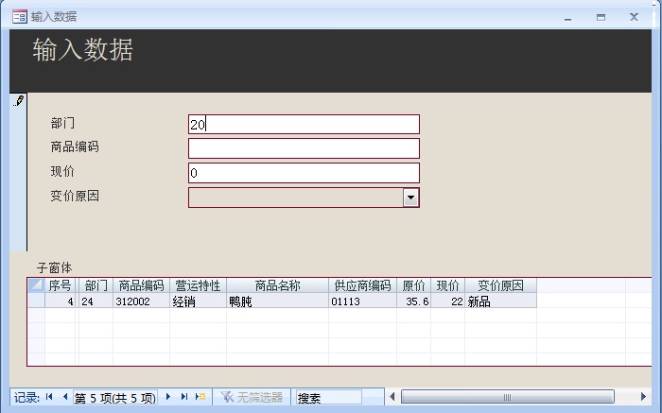Screen dimensions: 662x413
Task: Select all via subform corner selector
Action: click(36, 285)
